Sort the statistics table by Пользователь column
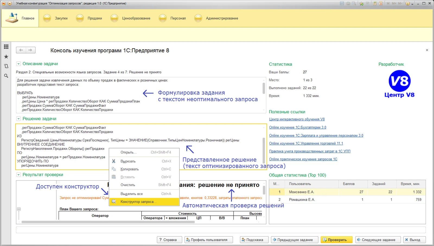Viewport: 434px width, 246px height. pyautogui.click(x=312, y=184)
